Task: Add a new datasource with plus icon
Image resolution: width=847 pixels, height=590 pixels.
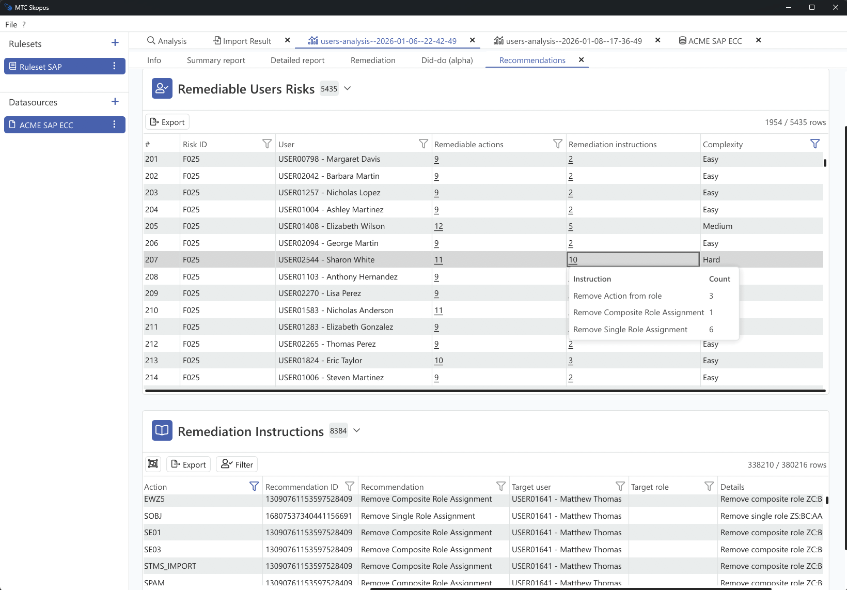Action: pyautogui.click(x=115, y=102)
